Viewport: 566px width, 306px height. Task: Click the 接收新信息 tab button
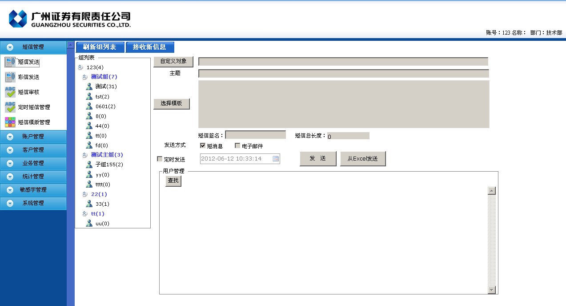click(149, 47)
